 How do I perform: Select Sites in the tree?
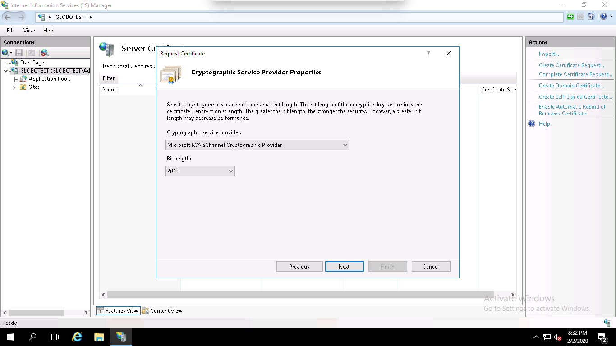click(x=34, y=87)
